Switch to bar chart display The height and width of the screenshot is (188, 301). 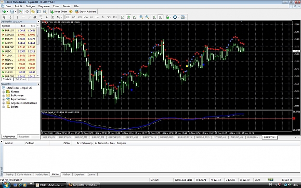click(122, 17)
